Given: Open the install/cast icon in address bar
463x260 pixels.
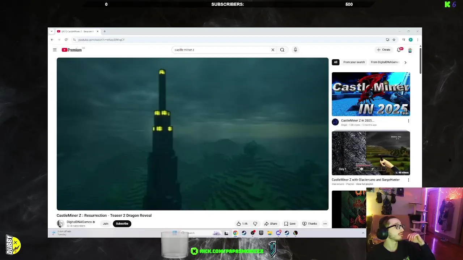Looking at the screenshot, I should click(x=387, y=40).
